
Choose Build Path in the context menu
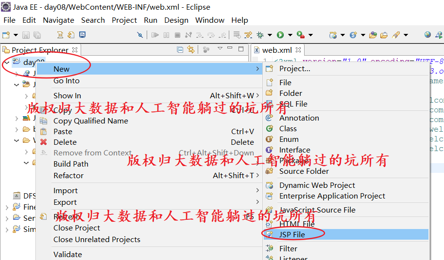149,164
